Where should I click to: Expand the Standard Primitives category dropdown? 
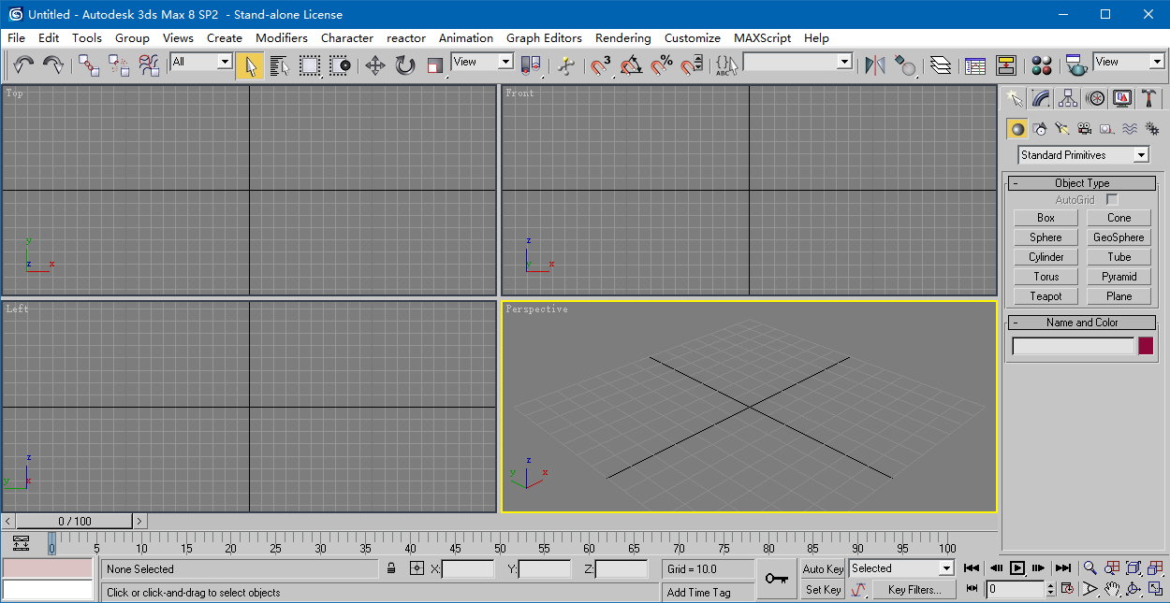click(1141, 155)
